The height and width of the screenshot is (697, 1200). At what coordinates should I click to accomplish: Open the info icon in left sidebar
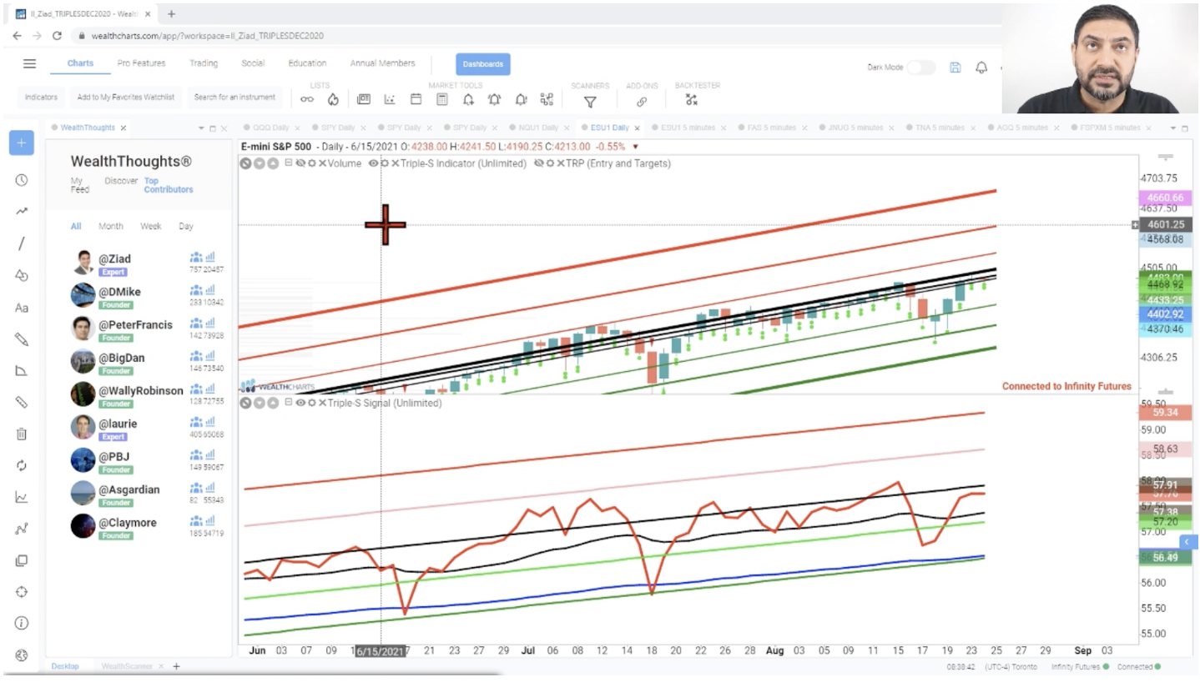point(22,623)
